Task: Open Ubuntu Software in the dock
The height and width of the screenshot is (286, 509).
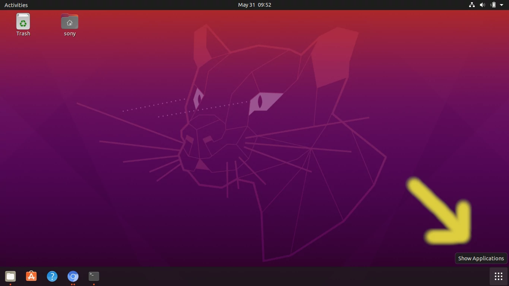Action: coord(31,276)
